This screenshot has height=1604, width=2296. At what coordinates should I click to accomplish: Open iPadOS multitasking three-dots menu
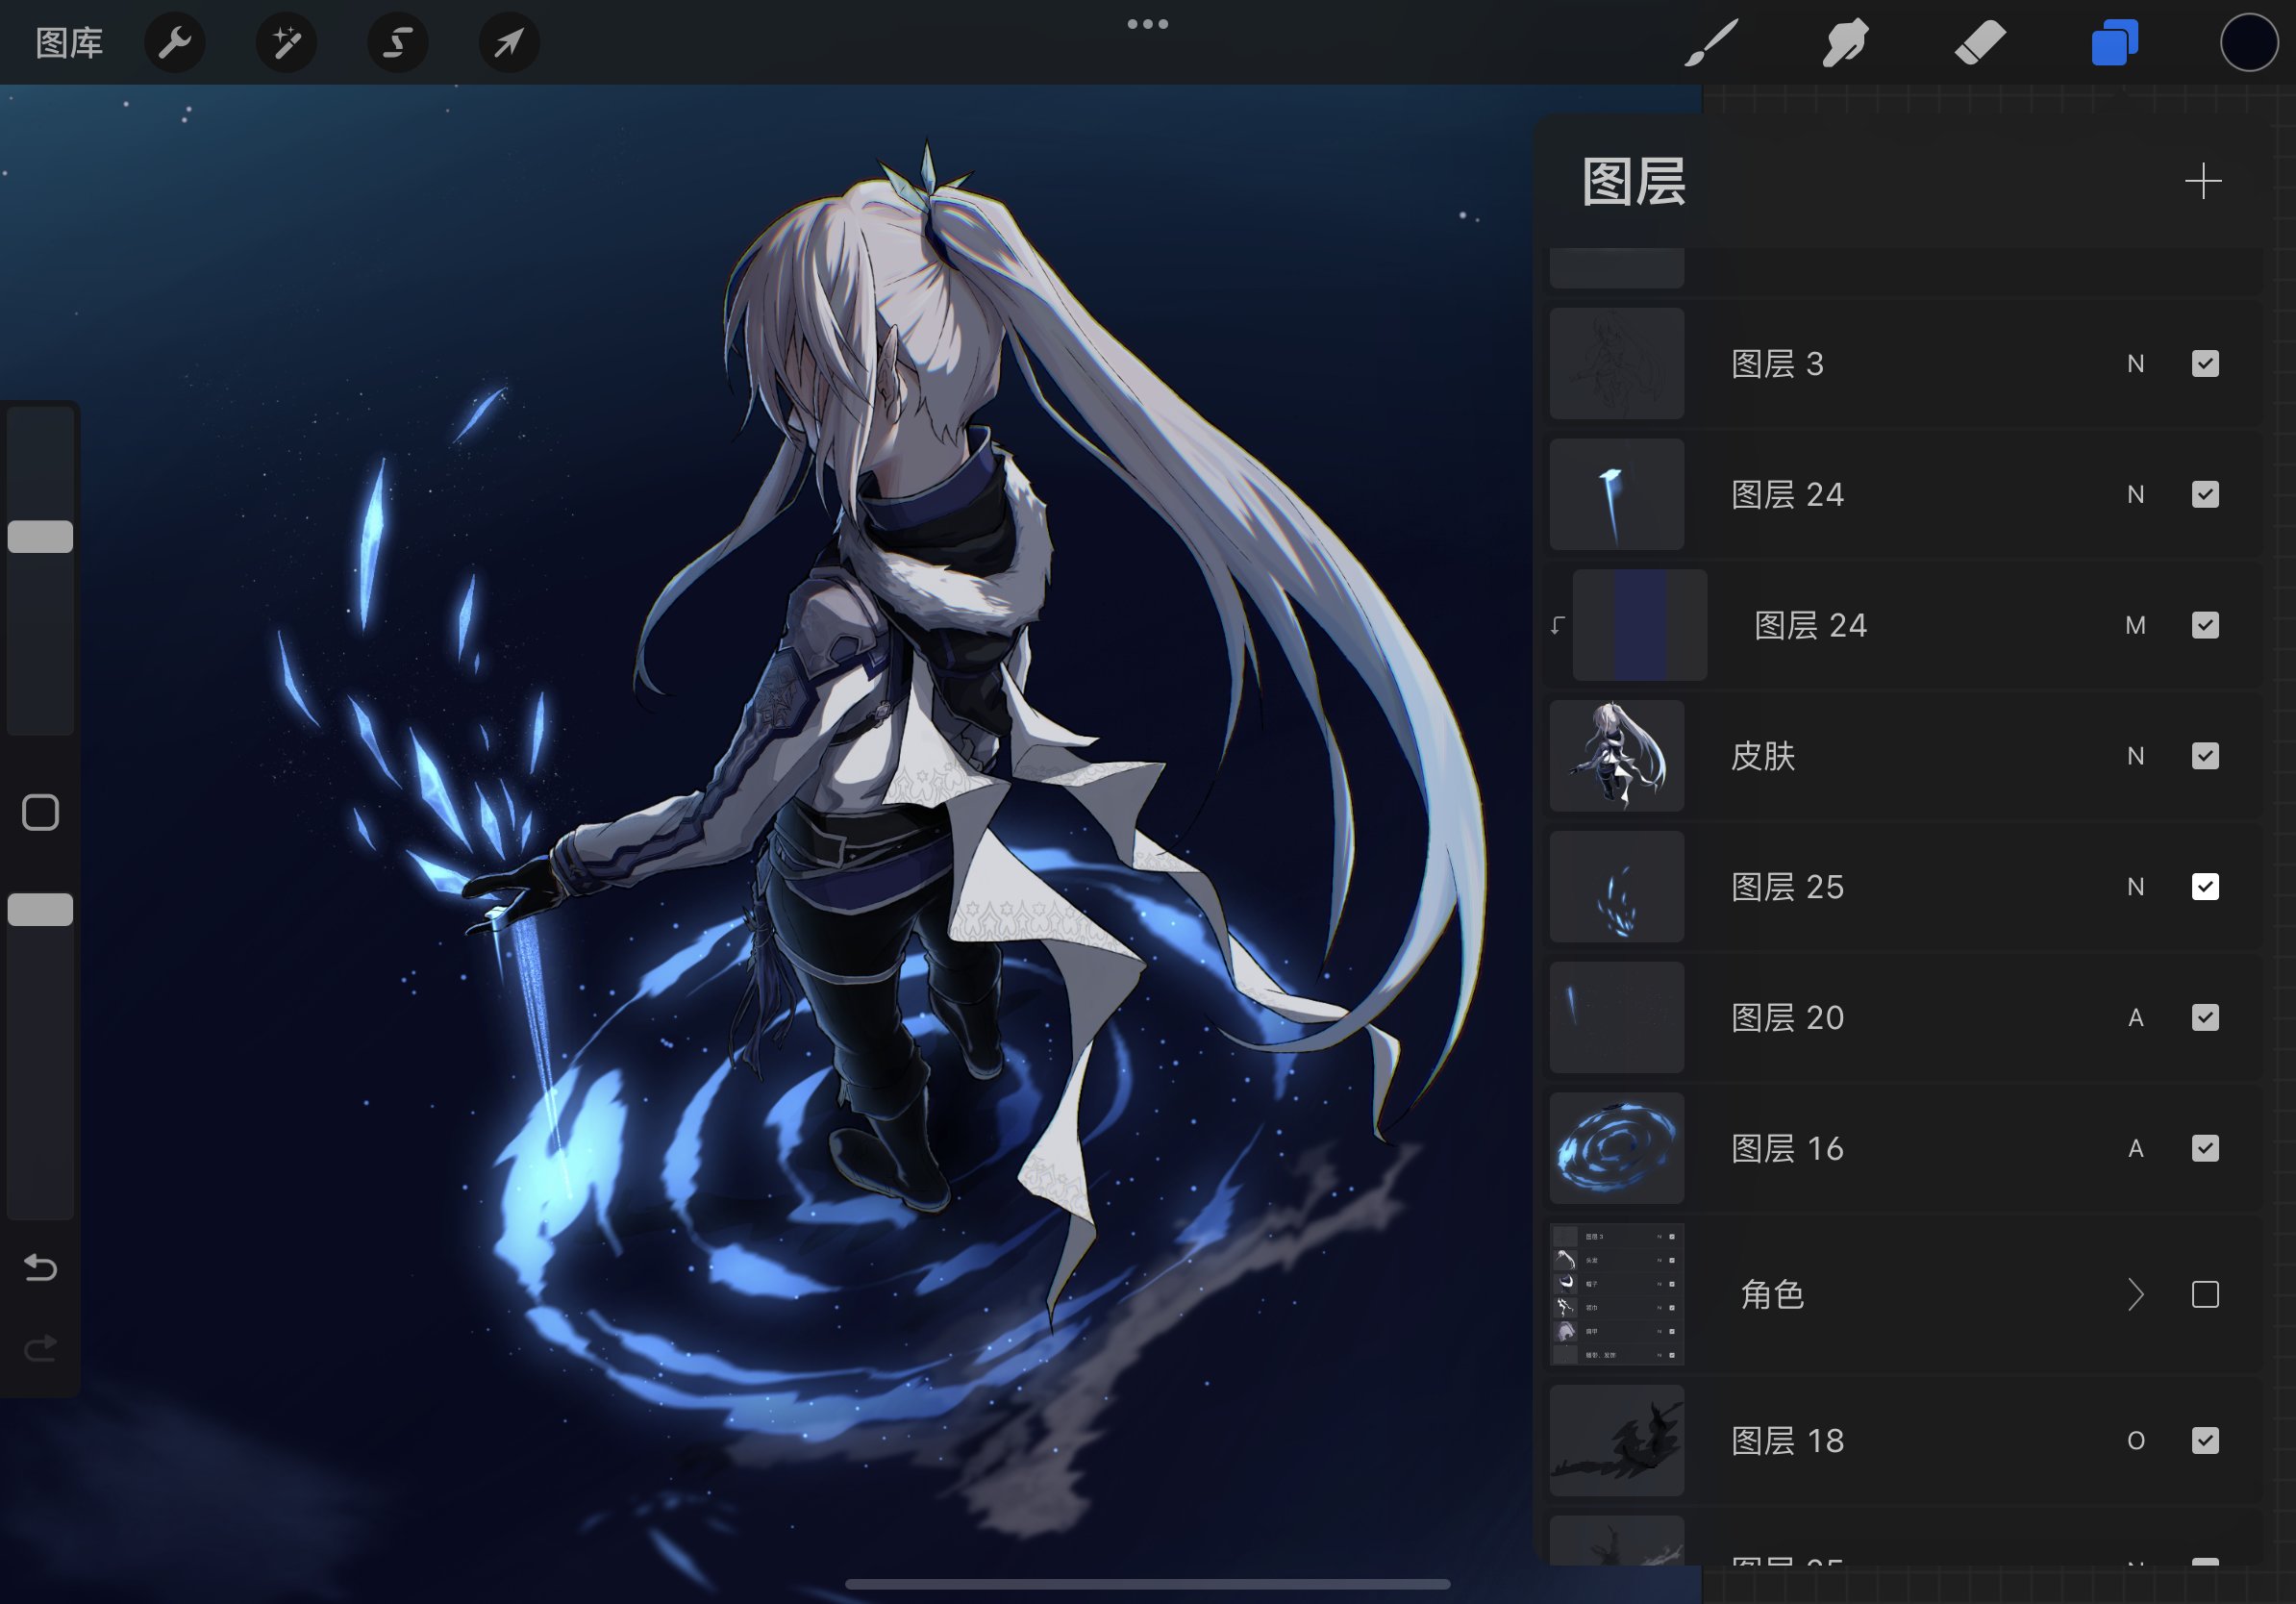click(1148, 24)
